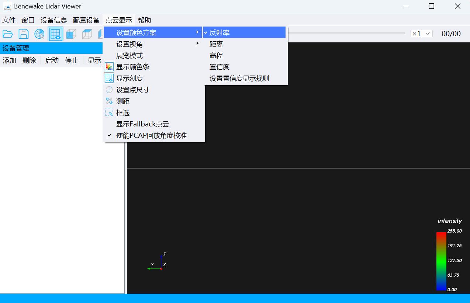
Task: Click the open folder toolbar icon
Action: [8, 34]
